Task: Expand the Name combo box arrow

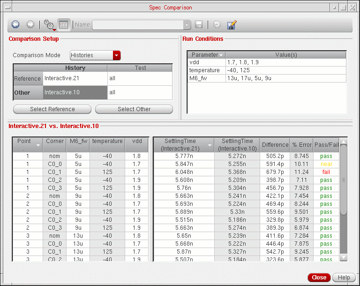Action: [x=187, y=24]
